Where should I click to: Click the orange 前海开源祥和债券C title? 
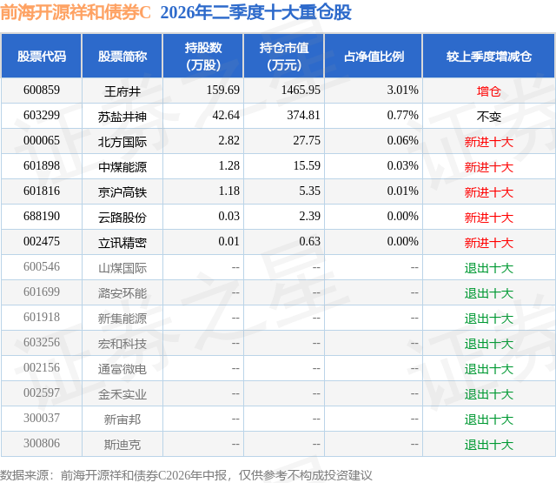76,13
